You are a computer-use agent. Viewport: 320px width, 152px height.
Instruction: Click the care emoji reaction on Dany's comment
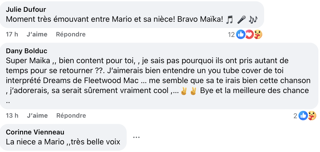[x=312, y=116]
